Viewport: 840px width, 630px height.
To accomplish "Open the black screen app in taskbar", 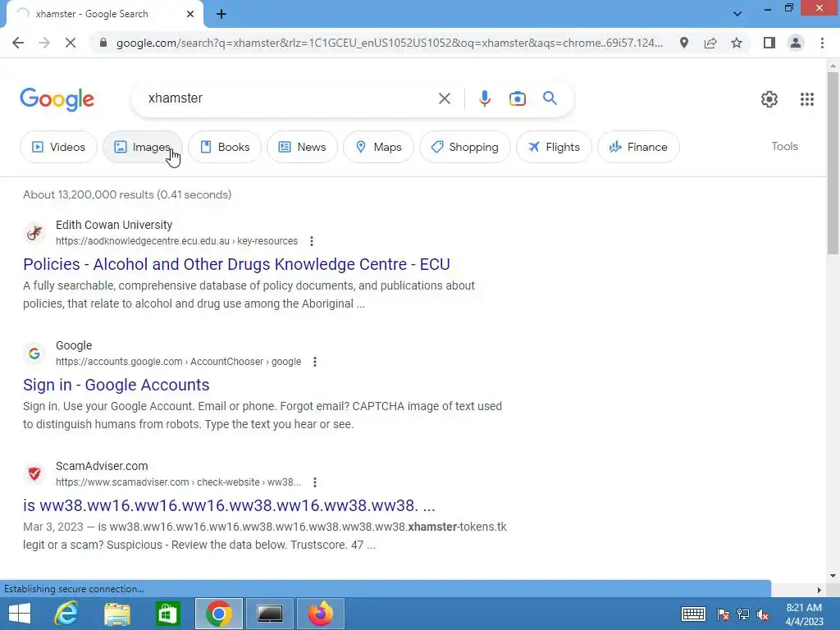I will 269,614.
